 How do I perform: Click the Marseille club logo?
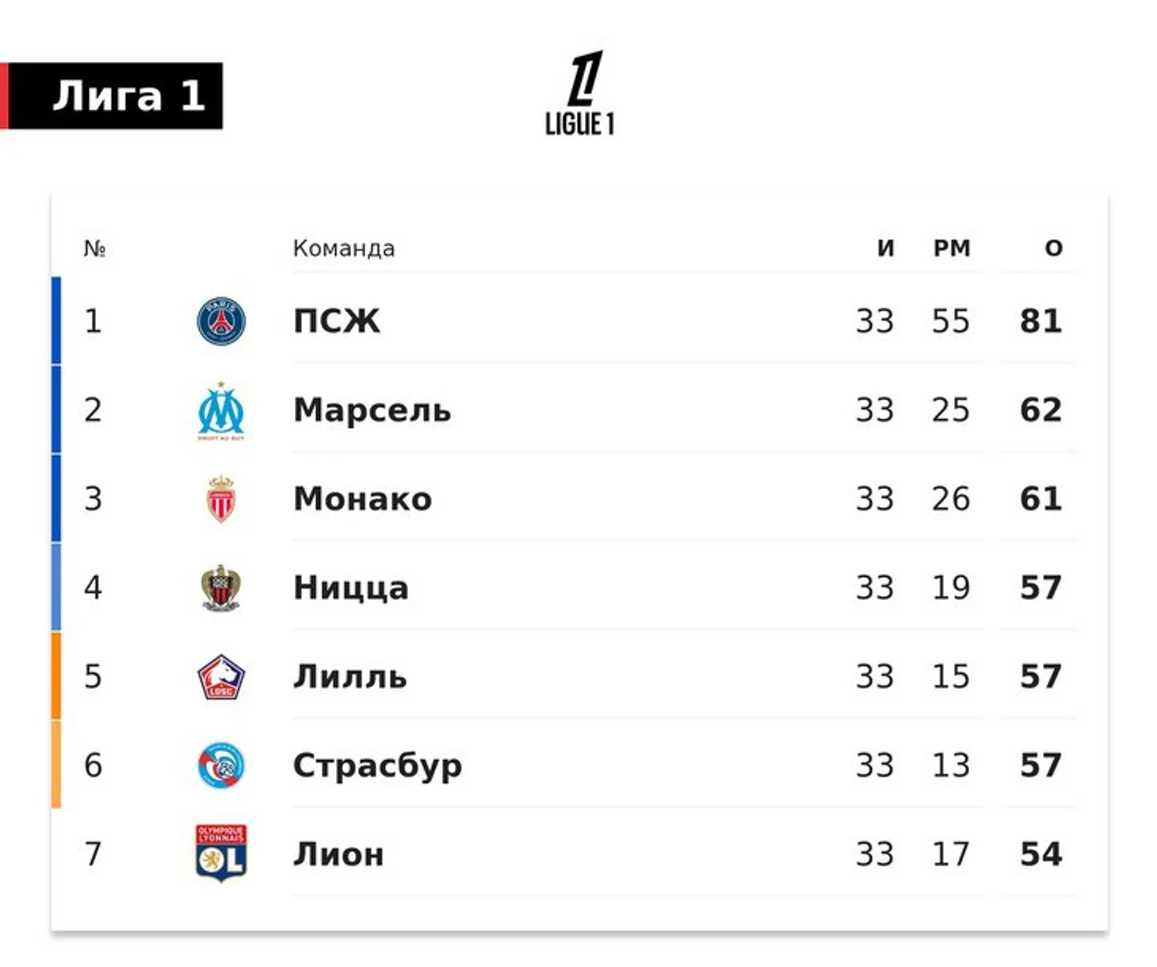point(221,411)
